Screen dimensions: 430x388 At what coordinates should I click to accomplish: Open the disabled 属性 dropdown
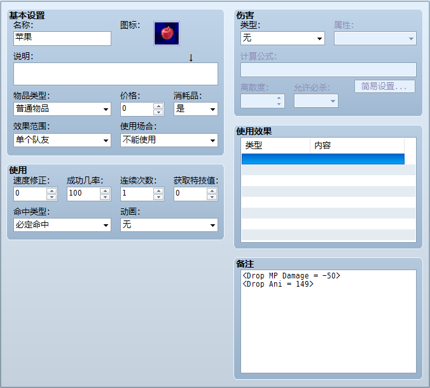(375, 38)
